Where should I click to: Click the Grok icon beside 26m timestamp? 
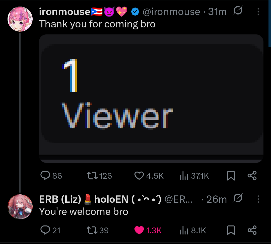click(238, 198)
